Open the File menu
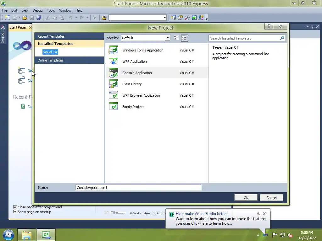 click(x=4, y=10)
